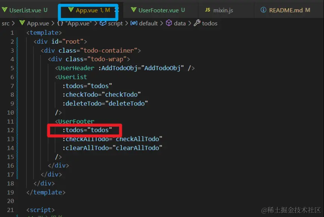Click the braces icon in breadcrumb
The height and width of the screenshot is (217, 324).
(60, 23)
